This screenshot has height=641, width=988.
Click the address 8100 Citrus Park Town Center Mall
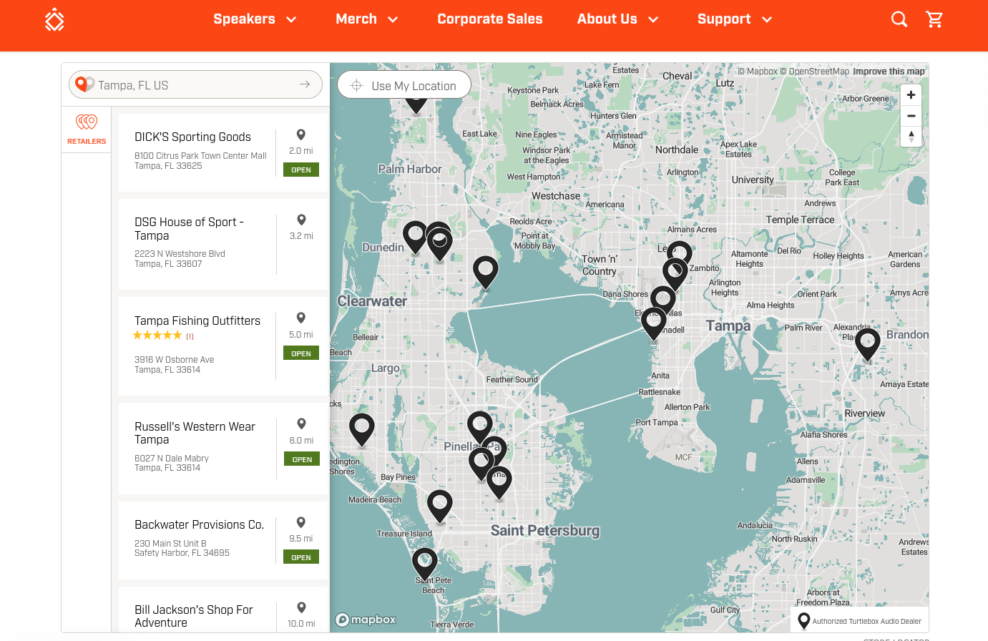[x=200, y=156]
